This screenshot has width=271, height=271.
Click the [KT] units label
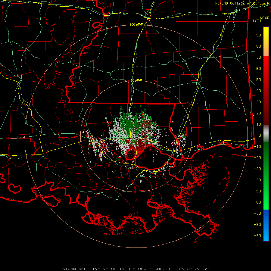pyautogui.click(x=257, y=21)
